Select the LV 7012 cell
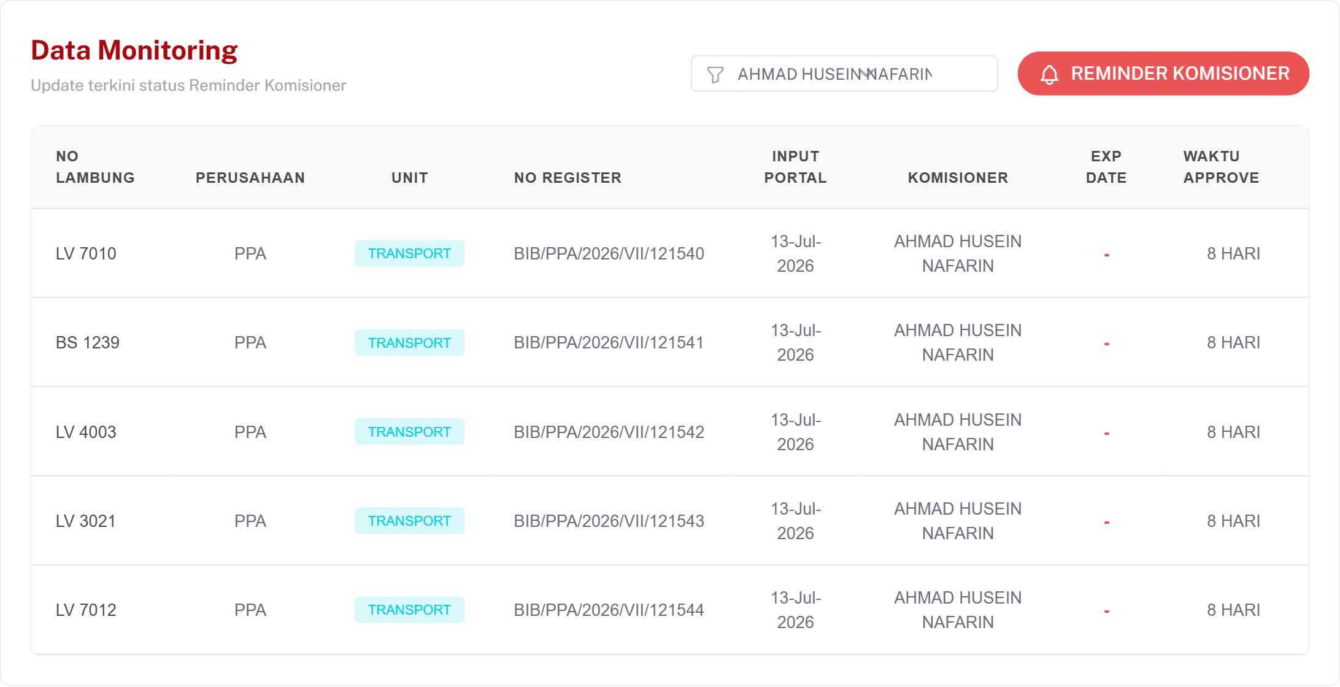1340x687 pixels. pyautogui.click(x=86, y=610)
